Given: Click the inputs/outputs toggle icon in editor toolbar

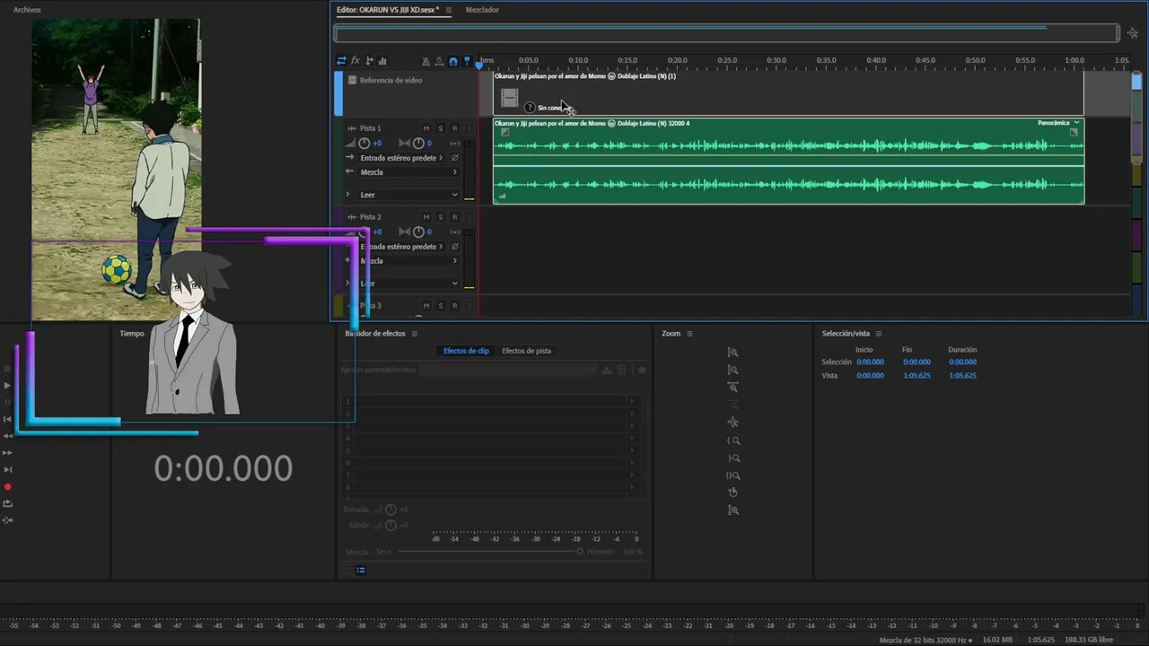Looking at the screenshot, I should pos(341,61).
